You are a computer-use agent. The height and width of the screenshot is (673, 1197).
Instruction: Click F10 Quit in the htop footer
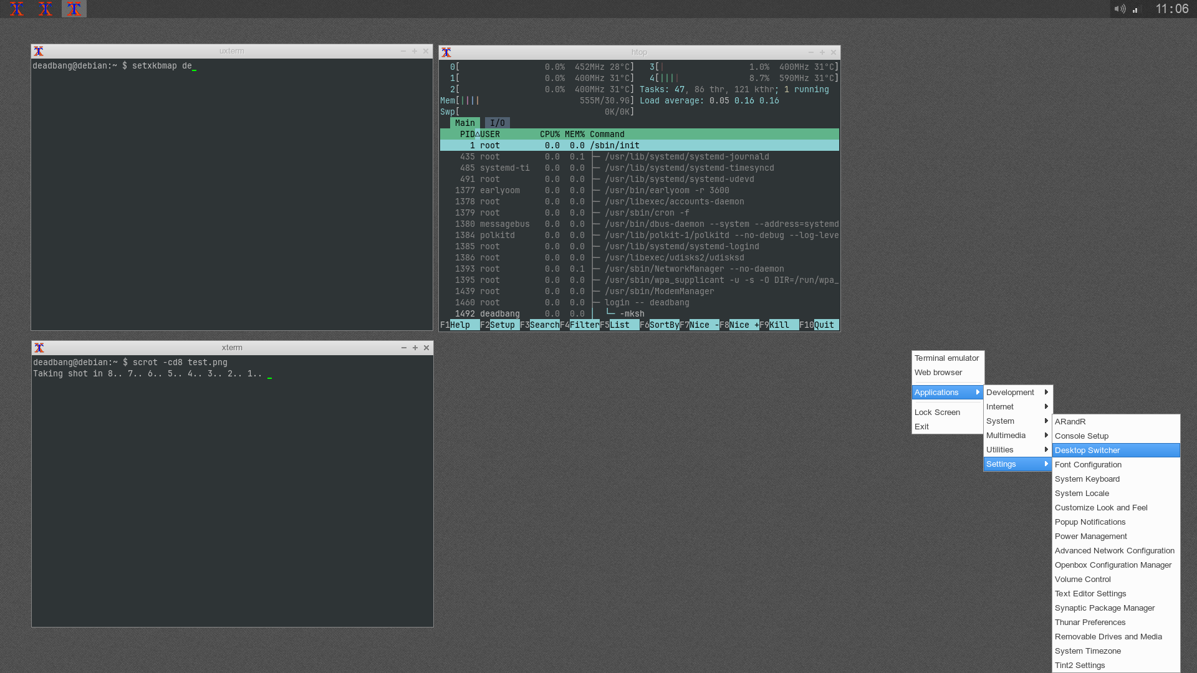pyautogui.click(x=824, y=325)
